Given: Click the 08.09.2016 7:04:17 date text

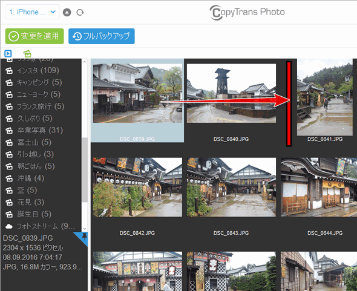Looking at the screenshot, I should pyautogui.click(x=32, y=257).
